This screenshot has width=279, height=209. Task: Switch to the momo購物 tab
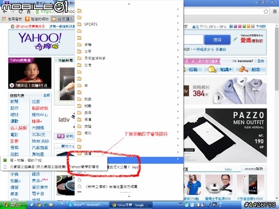coord(253,169)
